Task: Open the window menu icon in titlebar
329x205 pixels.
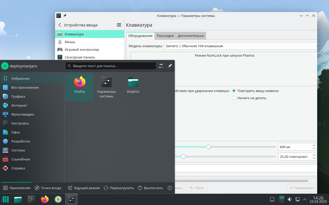Action: 59,16
